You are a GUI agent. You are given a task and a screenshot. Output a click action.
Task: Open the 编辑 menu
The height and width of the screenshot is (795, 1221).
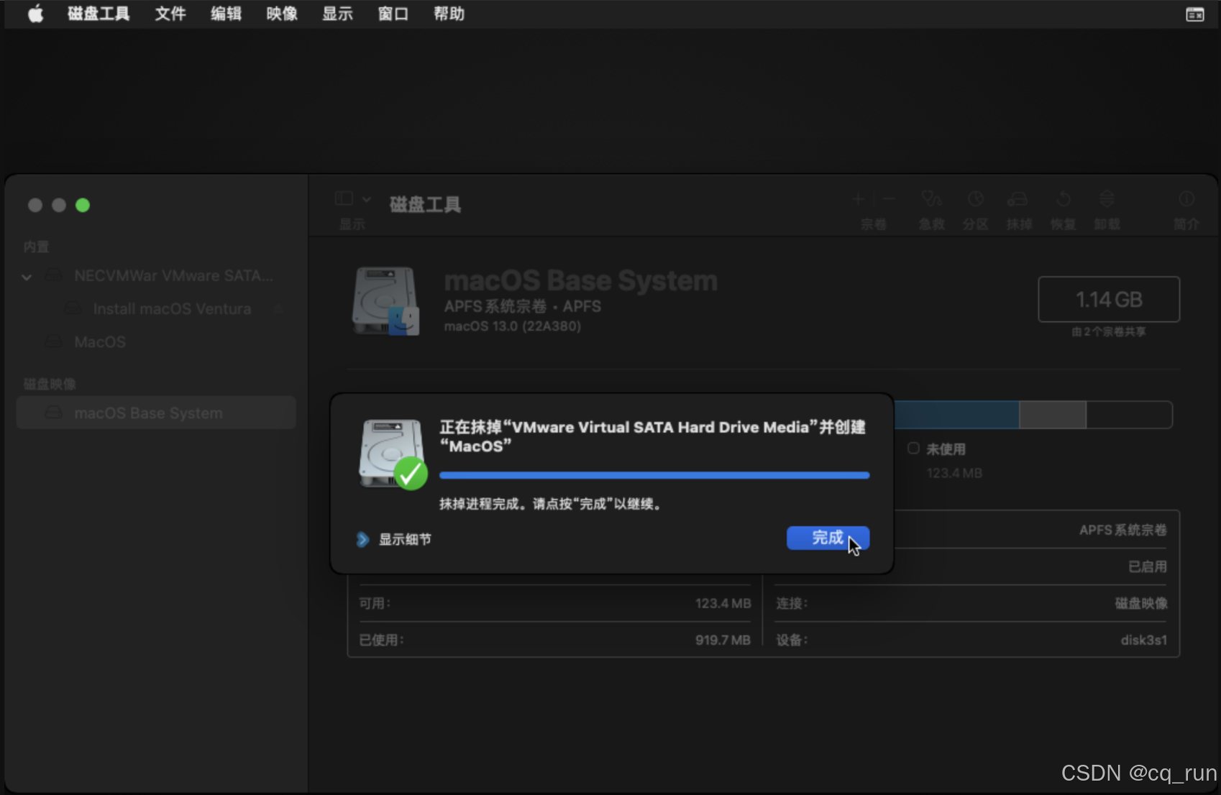pos(226,14)
